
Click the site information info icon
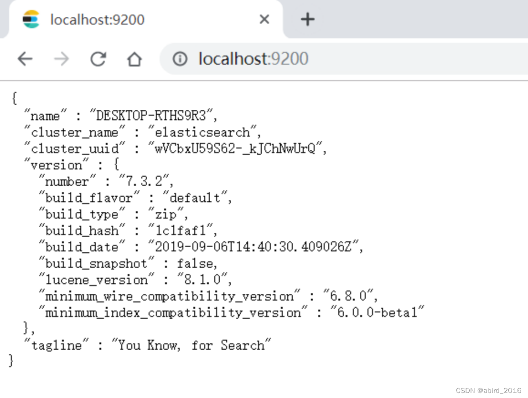point(181,59)
